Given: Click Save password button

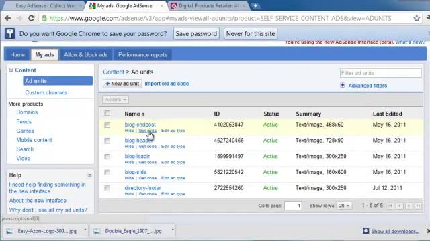Looking at the screenshot, I should pyautogui.click(x=196, y=34).
